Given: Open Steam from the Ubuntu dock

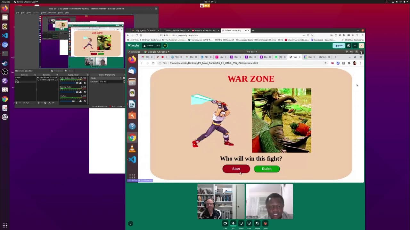Looking at the screenshot, I should pos(5,63).
